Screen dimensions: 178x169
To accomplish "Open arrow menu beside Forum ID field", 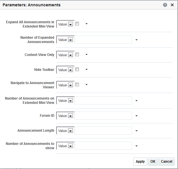I will (136, 116).
